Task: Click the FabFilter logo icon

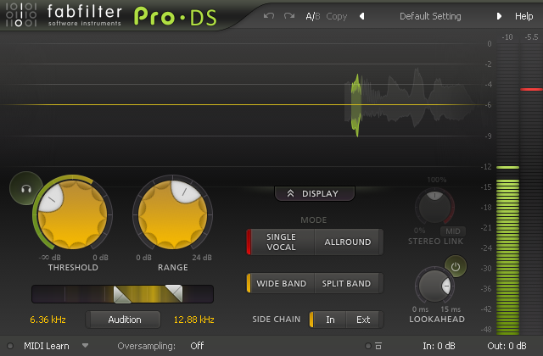Action: point(21,14)
